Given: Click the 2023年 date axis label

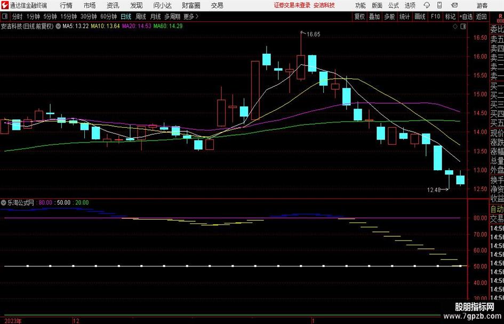Looking at the screenshot, I should tap(13, 321).
